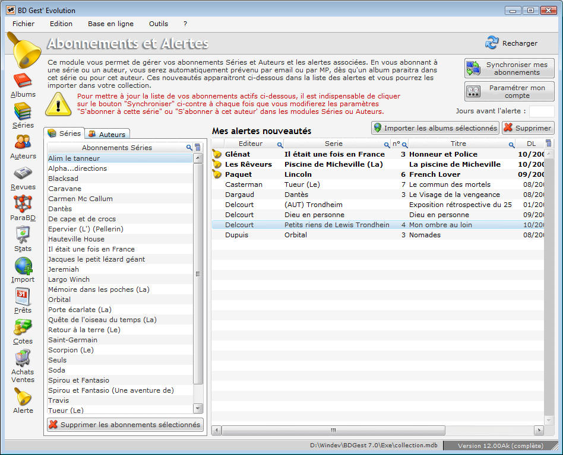Open the column options icon in Abonnements Séries header
Screen dimensions: 563x455
tap(198, 148)
